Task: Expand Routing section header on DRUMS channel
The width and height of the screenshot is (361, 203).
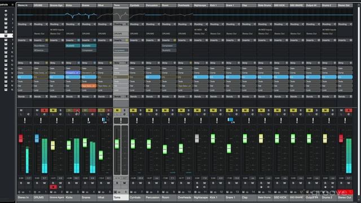Action: (x=41, y=24)
